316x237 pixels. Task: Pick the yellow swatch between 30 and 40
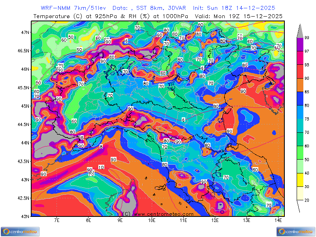point(300,180)
